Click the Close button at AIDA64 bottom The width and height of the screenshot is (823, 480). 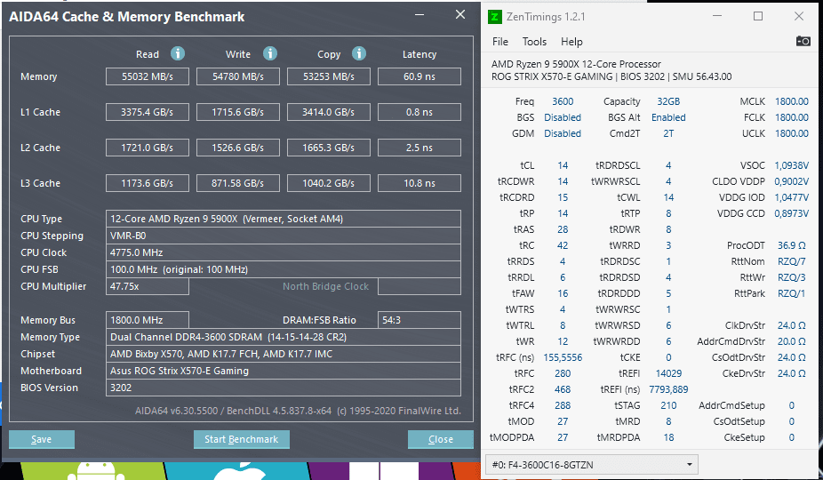click(440, 439)
